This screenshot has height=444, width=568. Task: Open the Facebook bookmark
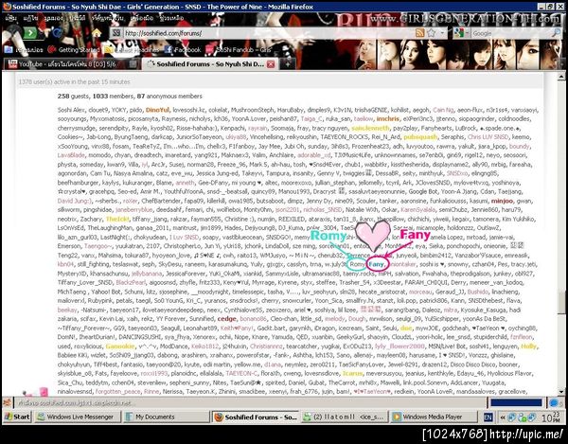(x=183, y=49)
